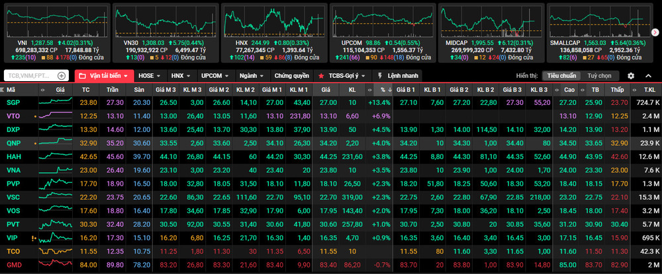Open the HNX dropdown list
Image resolution: width=662 pixels, height=274 pixels.
click(x=181, y=76)
